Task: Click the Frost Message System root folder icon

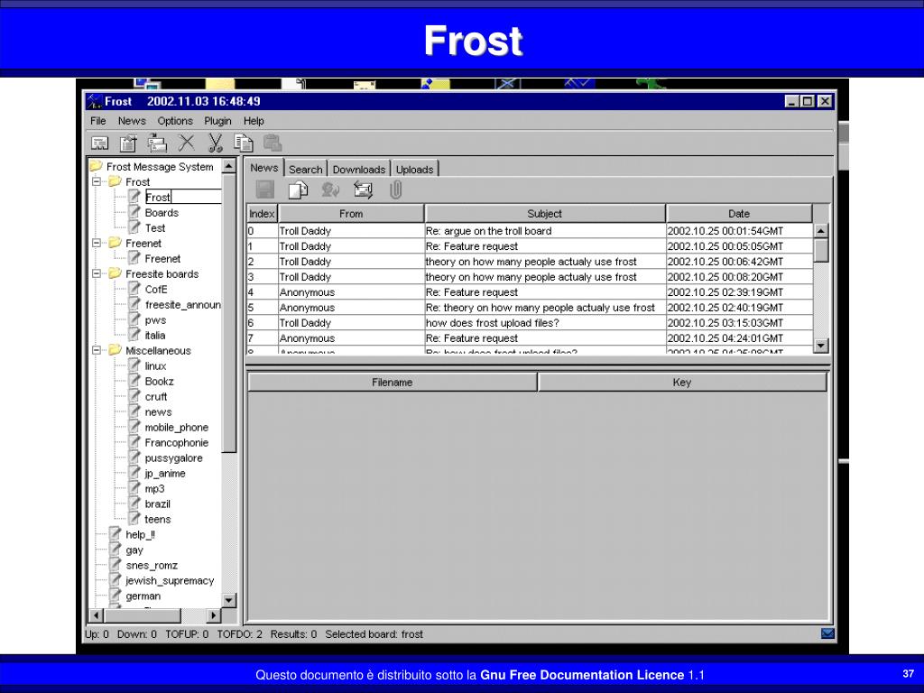Action: 96,167
